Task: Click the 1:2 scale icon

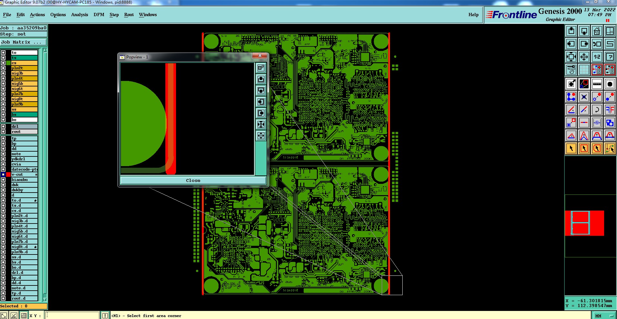Action: 597,57
